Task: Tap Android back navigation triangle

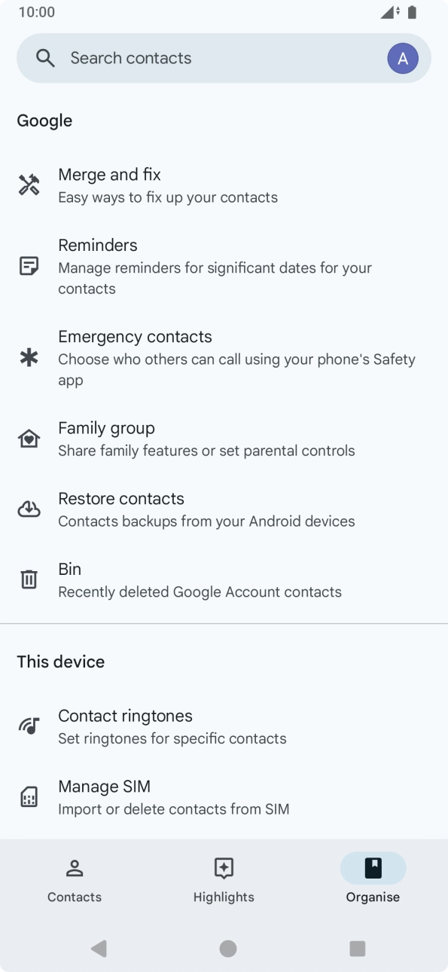Action: pyautogui.click(x=99, y=949)
